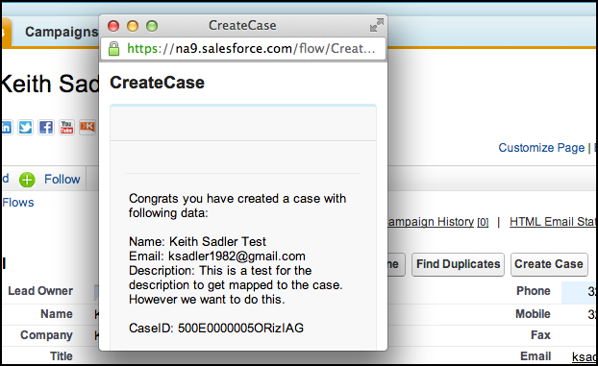Image resolution: width=598 pixels, height=366 pixels.
Task: Click the Find Duplicates button
Action: (458, 264)
